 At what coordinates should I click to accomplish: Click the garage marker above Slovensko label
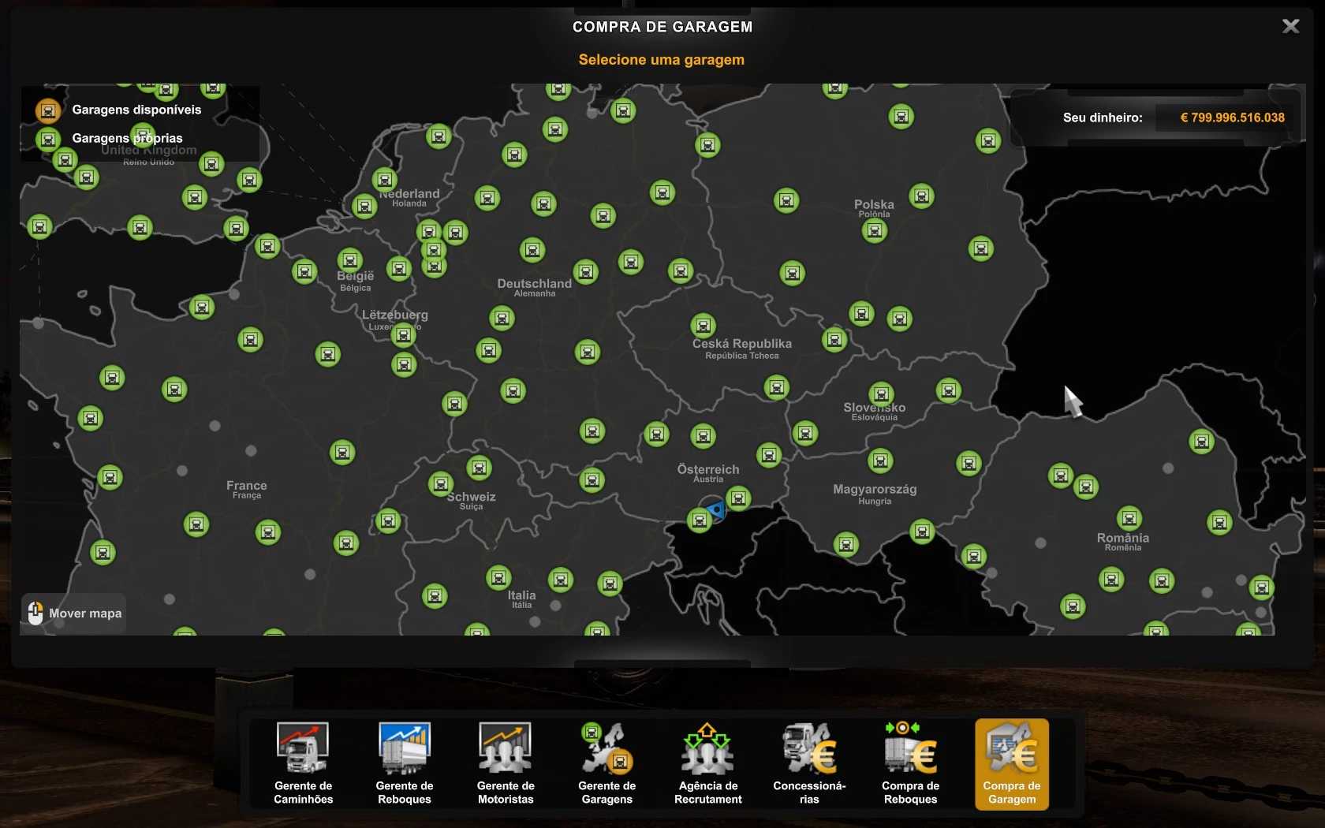coord(881,393)
